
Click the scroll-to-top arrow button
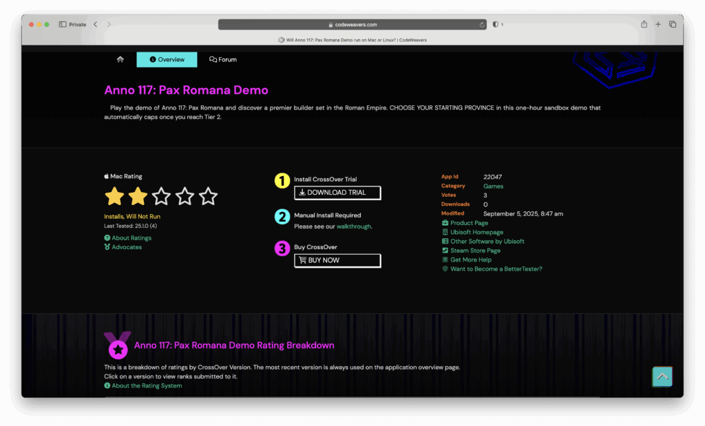[x=662, y=376]
